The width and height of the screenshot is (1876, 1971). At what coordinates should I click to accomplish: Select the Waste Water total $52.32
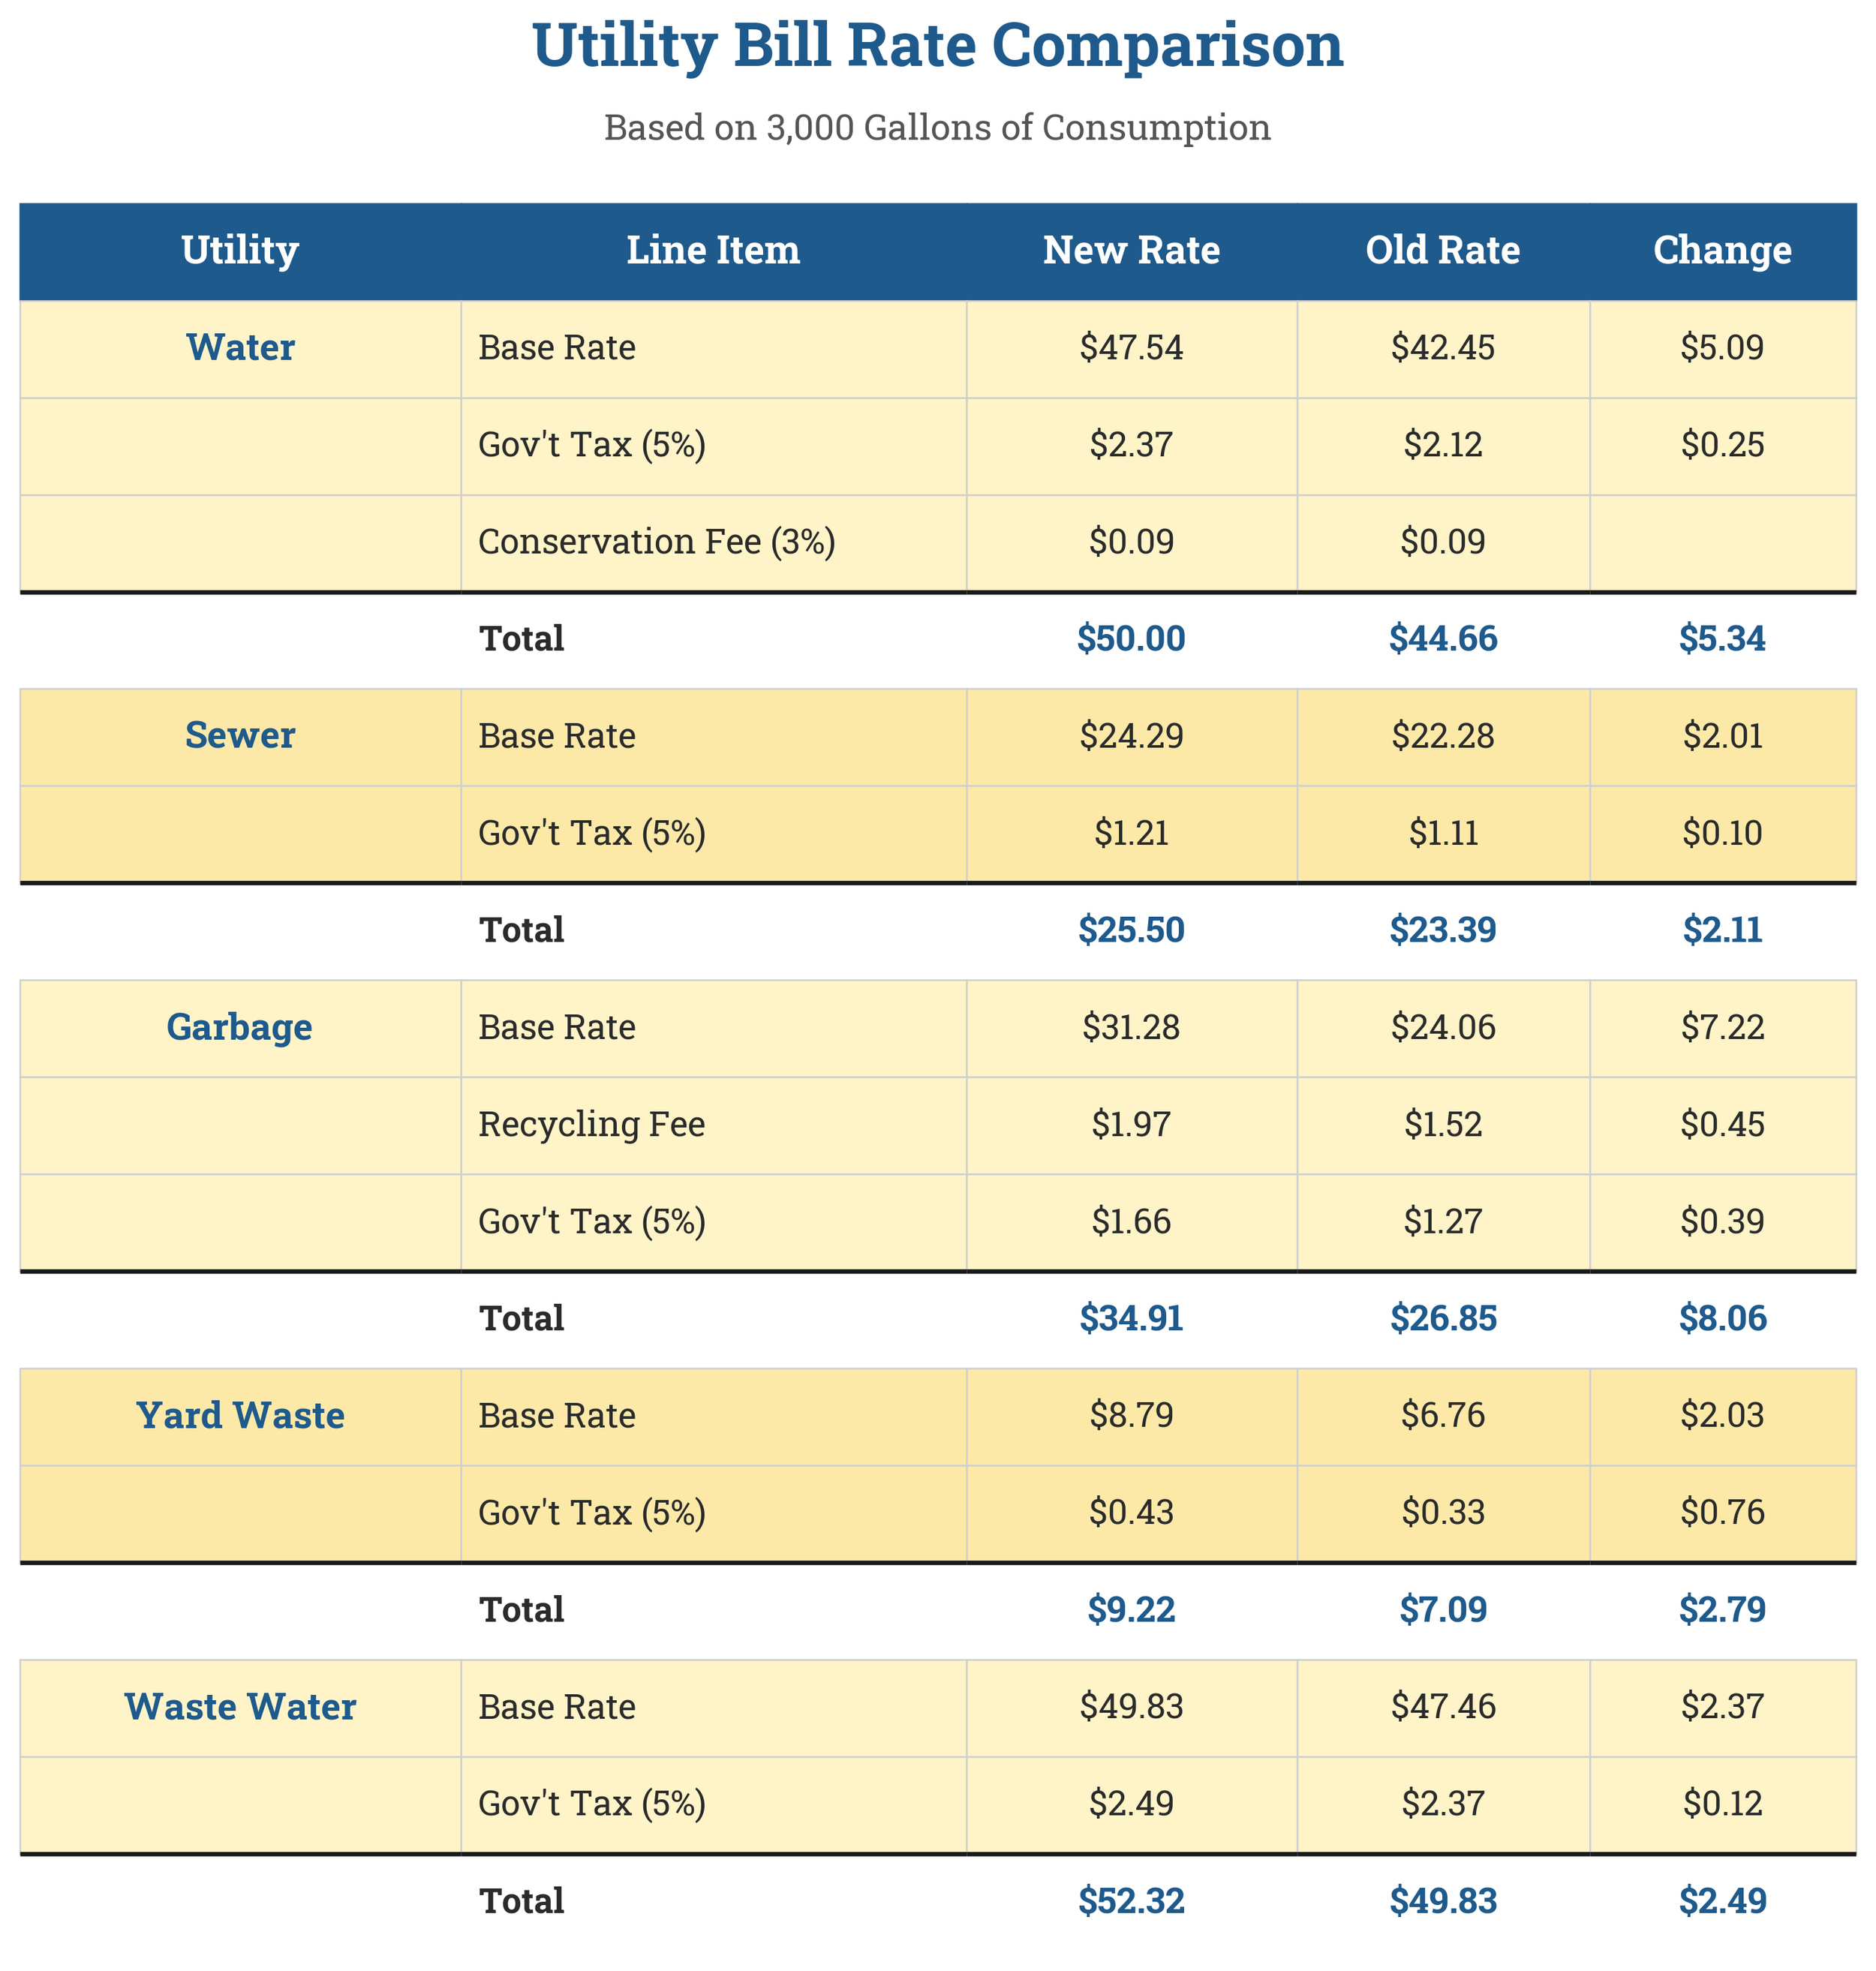1131,1901
